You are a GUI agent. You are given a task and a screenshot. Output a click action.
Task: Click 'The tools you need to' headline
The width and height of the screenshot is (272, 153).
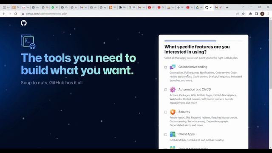[x=78, y=58]
